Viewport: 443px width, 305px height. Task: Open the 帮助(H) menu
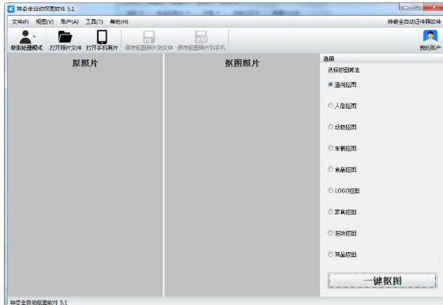(x=119, y=22)
